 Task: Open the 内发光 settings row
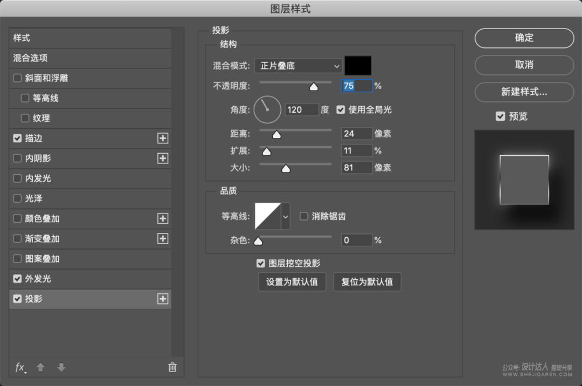pos(90,178)
